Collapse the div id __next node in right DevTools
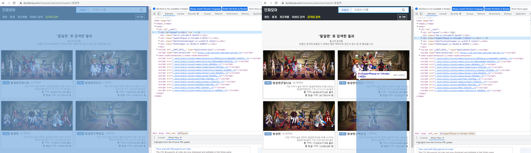This screenshot has height=153, width=531. (420, 29)
